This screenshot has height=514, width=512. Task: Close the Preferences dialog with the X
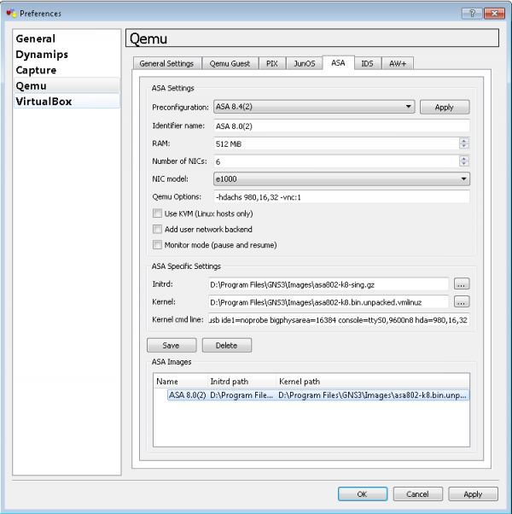(494, 14)
